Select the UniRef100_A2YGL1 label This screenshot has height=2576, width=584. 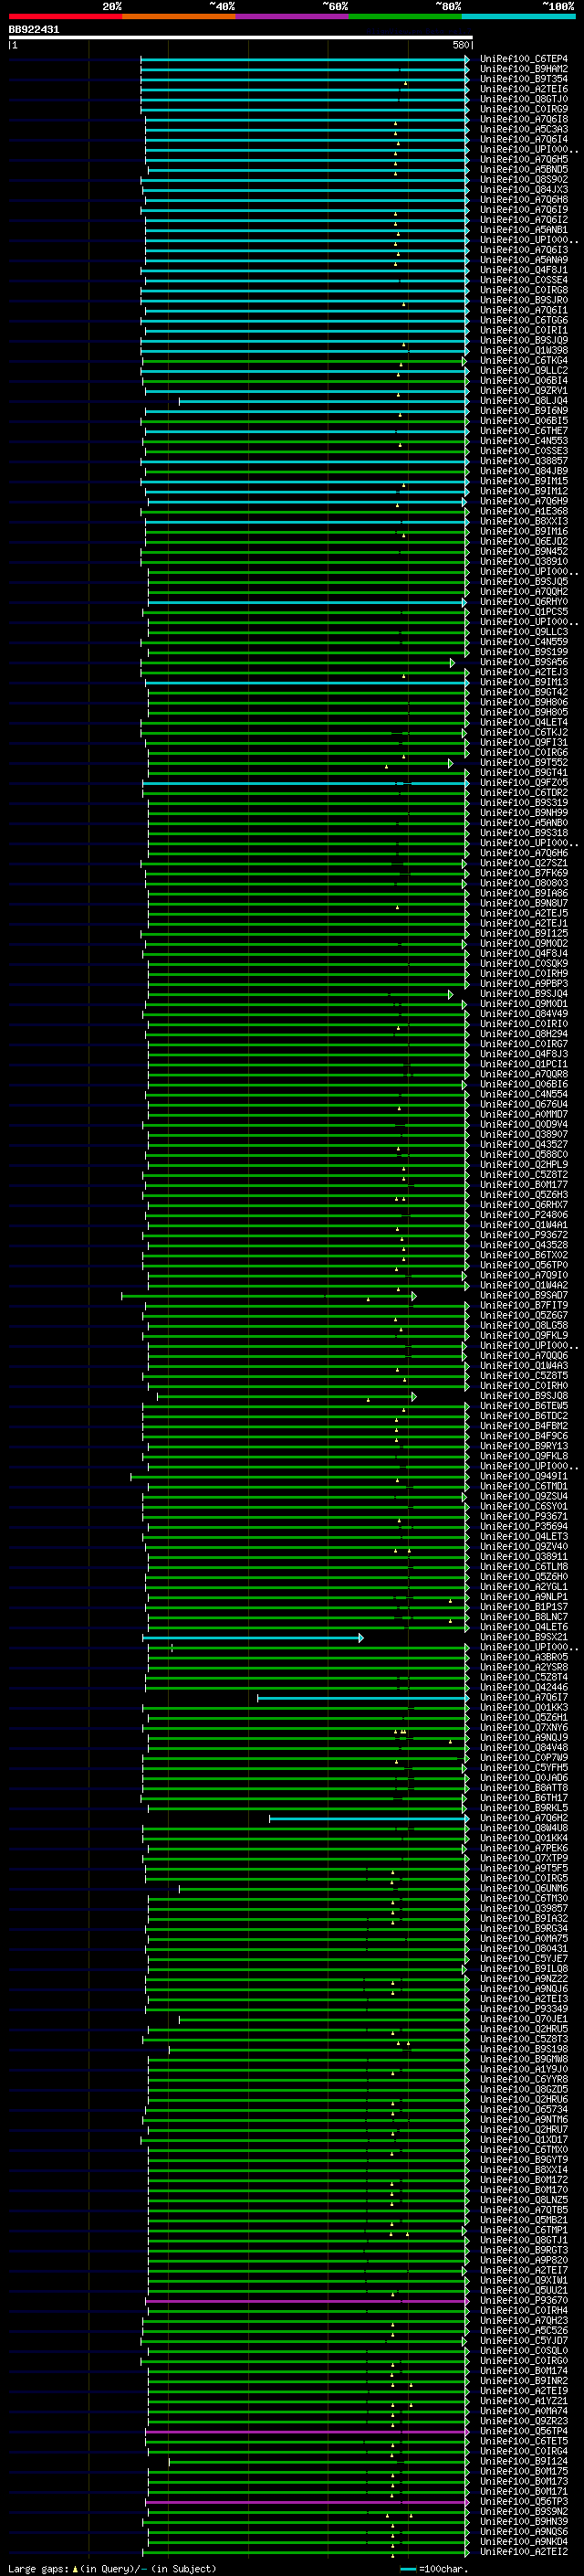524,1587
